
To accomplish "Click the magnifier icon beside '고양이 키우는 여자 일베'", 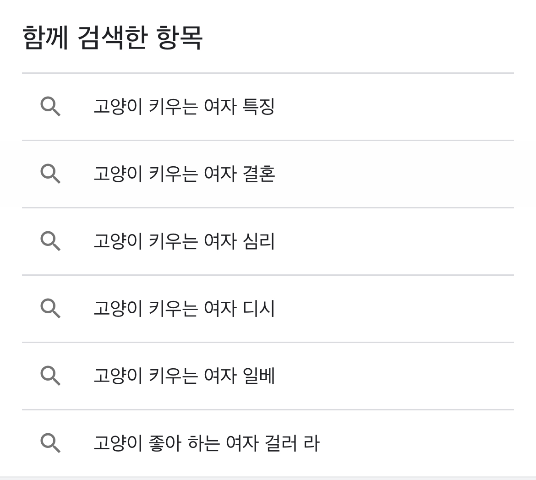I will pos(51,375).
